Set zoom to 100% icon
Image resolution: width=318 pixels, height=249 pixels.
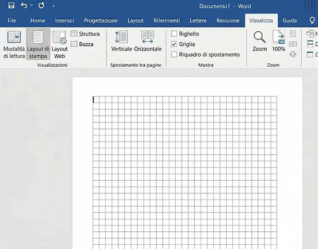pos(278,41)
